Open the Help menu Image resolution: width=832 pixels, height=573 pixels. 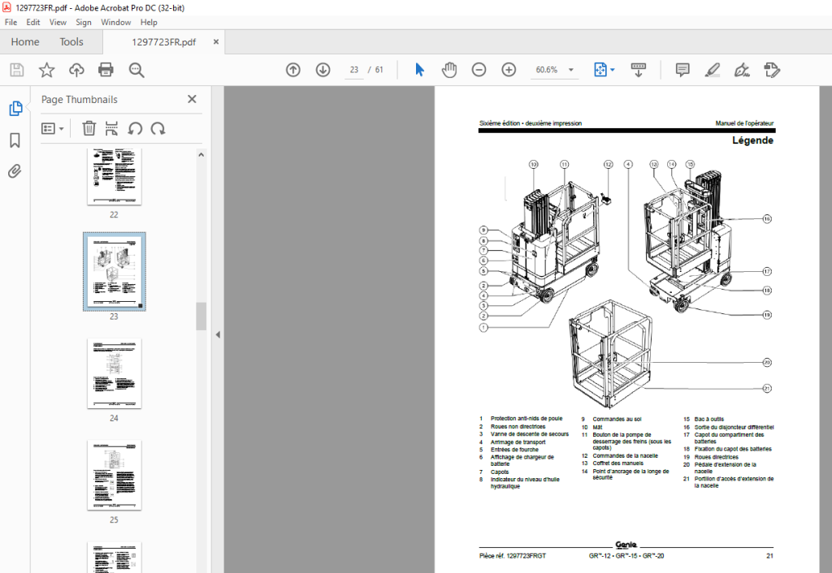[149, 22]
